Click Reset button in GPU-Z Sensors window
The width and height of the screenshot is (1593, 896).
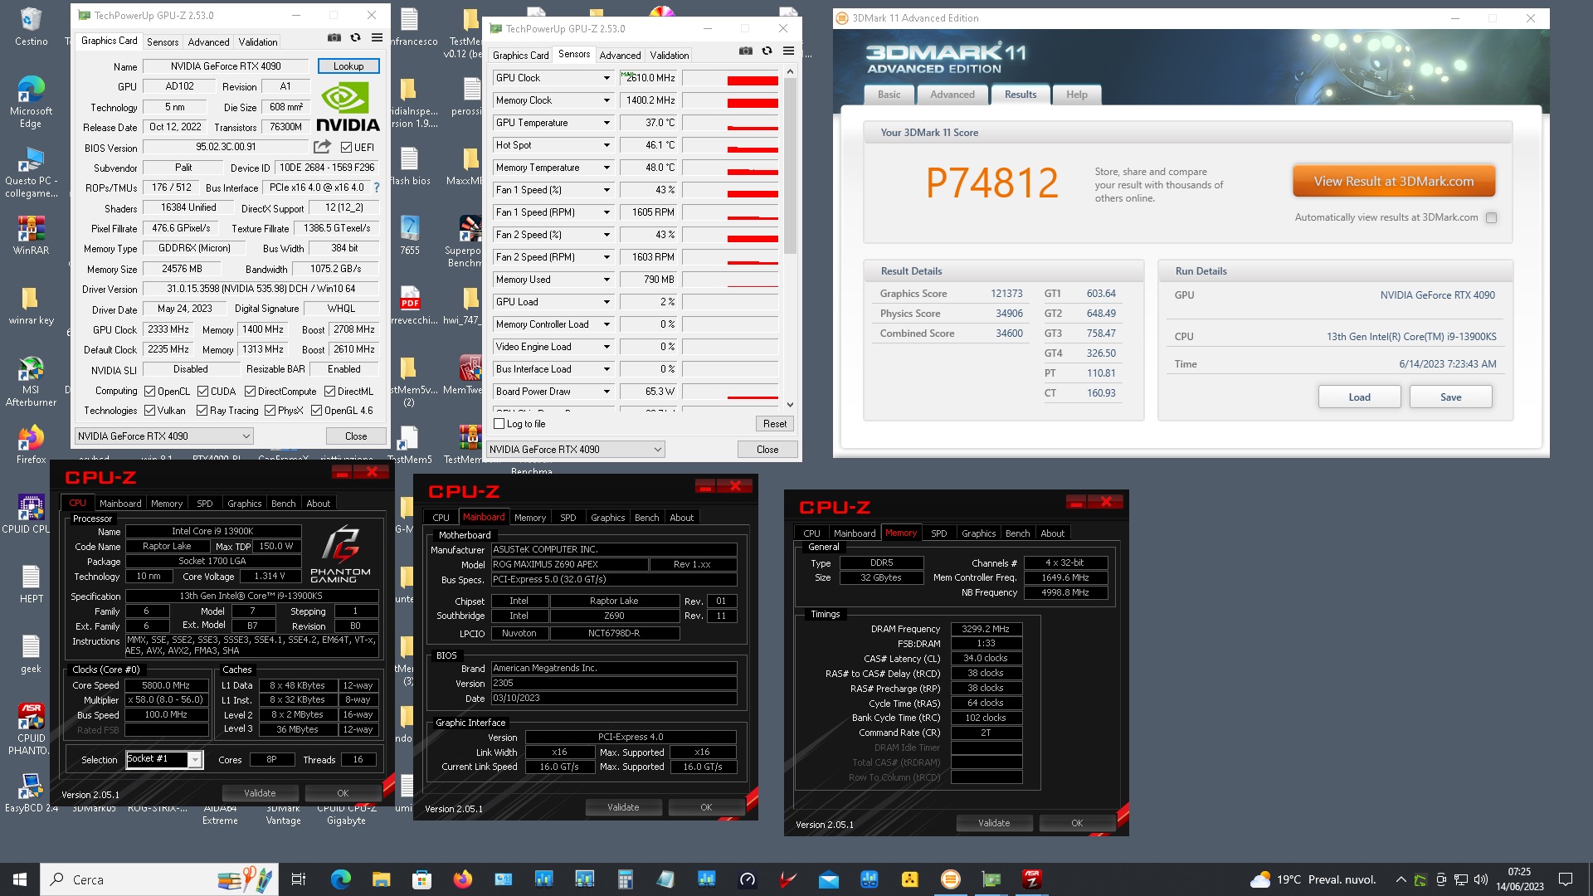[774, 423]
